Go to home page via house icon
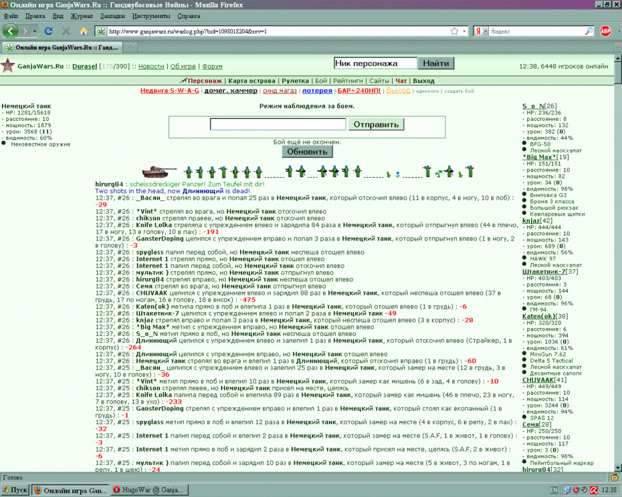622x497 pixels. tap(84, 31)
